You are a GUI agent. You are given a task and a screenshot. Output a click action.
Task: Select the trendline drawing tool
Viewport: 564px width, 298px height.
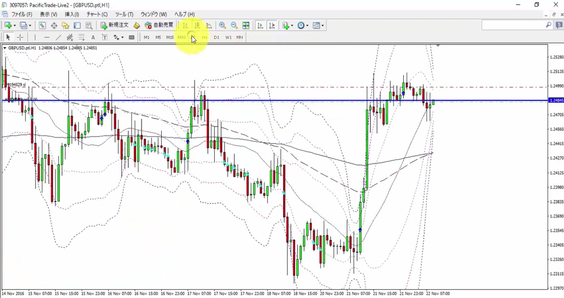(58, 37)
